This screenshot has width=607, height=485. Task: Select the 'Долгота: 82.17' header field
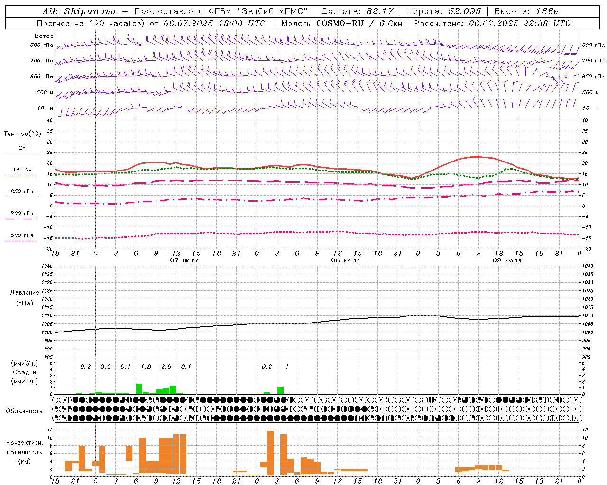point(357,11)
